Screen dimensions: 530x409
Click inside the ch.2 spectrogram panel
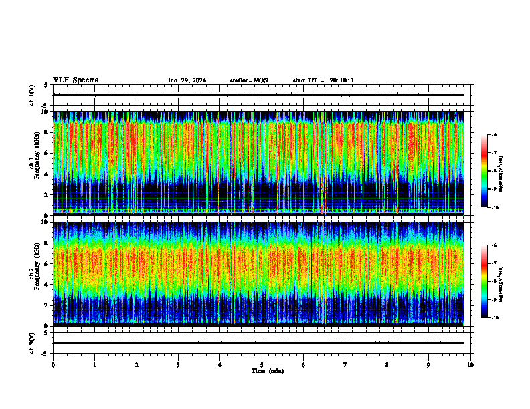pos(258,274)
